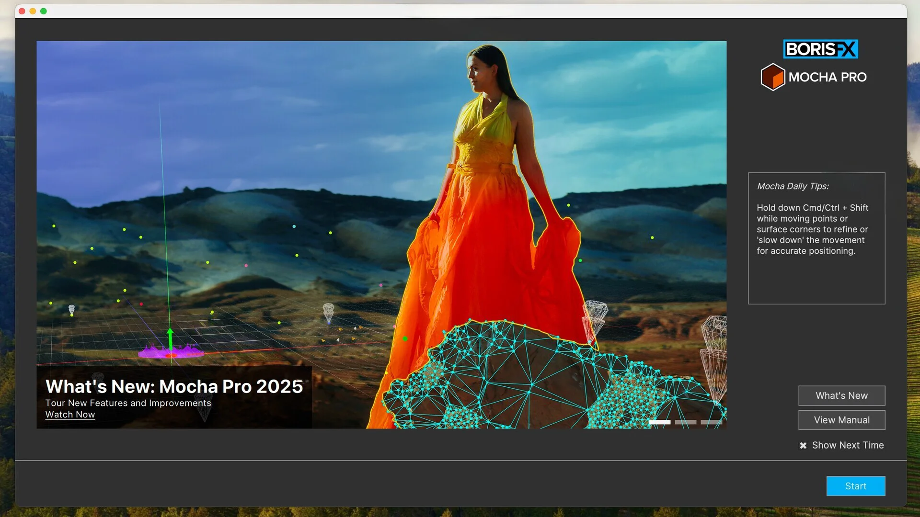Toggle the Show Next Time checkbox
This screenshot has width=920, height=517.
click(803, 445)
